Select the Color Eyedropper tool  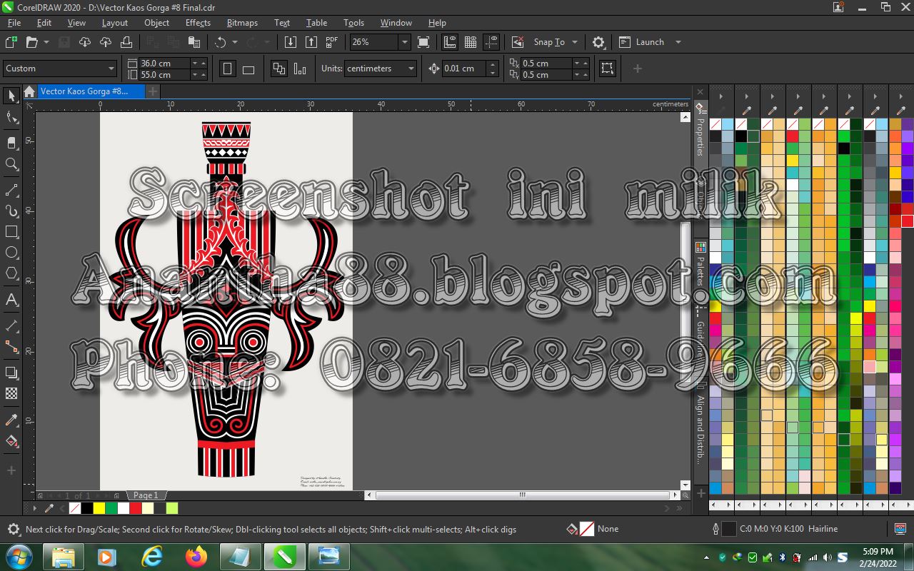pos(11,420)
